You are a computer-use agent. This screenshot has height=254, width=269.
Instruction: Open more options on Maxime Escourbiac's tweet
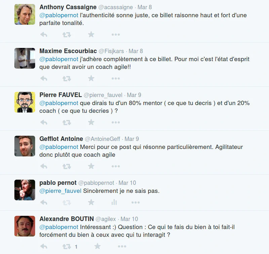(116, 78)
